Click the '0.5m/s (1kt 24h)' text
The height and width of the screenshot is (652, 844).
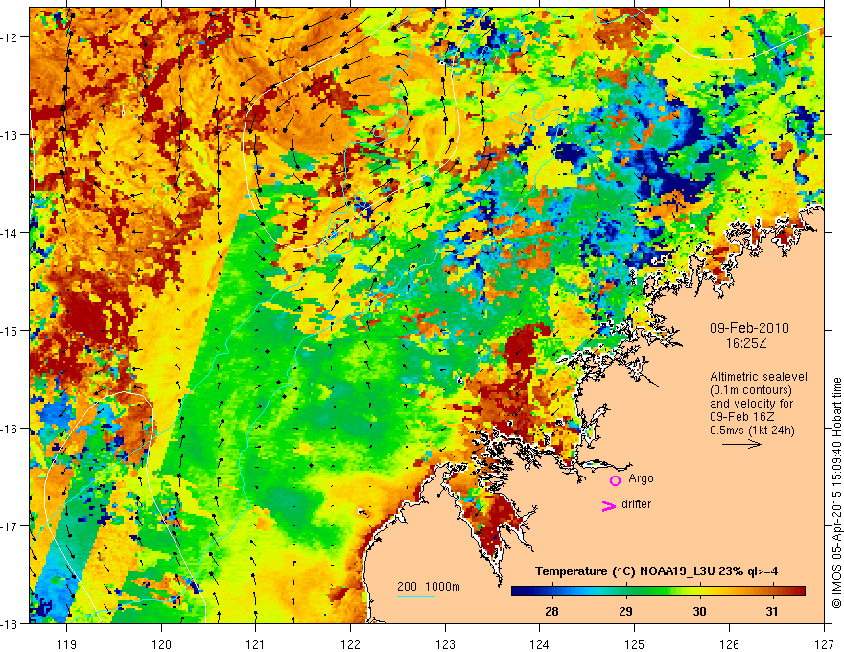tap(752, 431)
